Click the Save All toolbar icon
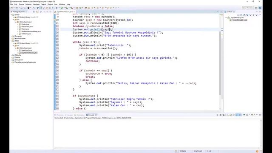This screenshot has width=272, height=153. 25,8
